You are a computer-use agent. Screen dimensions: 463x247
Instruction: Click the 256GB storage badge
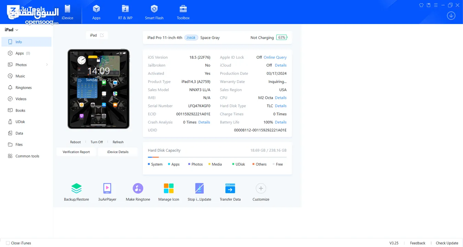[x=191, y=38]
